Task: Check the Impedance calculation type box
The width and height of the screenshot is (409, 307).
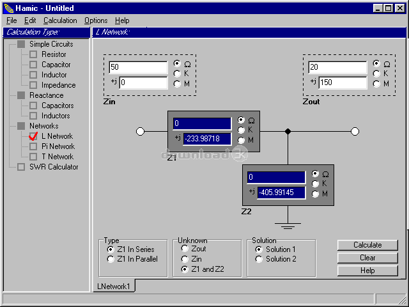Action: coord(33,85)
